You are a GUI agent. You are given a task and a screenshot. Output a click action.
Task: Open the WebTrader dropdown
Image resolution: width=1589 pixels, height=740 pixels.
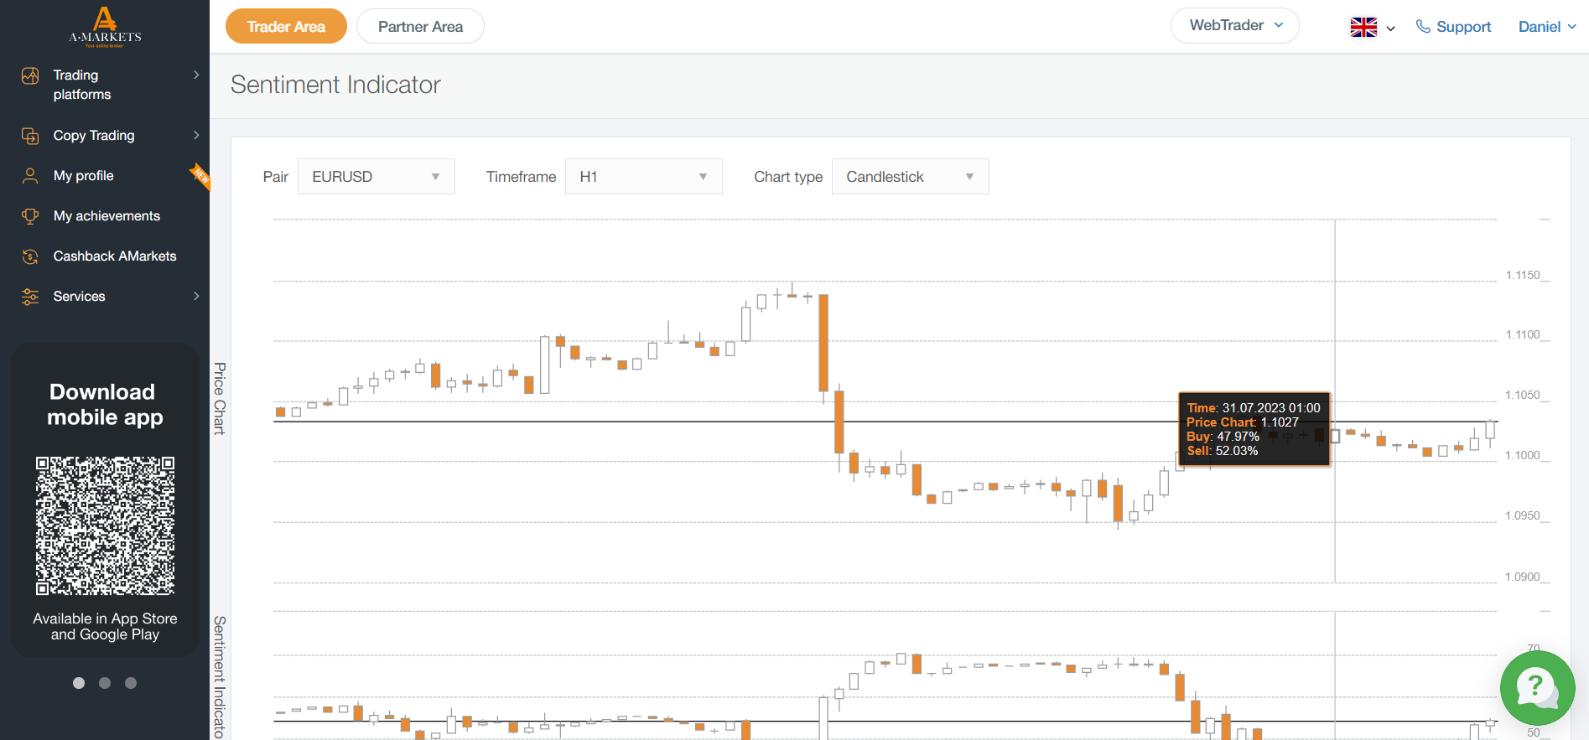(1235, 26)
